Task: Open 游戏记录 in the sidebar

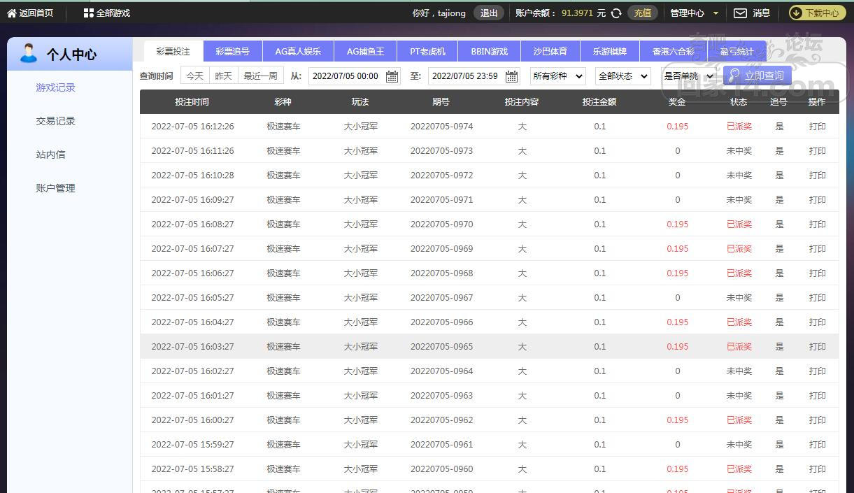Action: (56, 87)
